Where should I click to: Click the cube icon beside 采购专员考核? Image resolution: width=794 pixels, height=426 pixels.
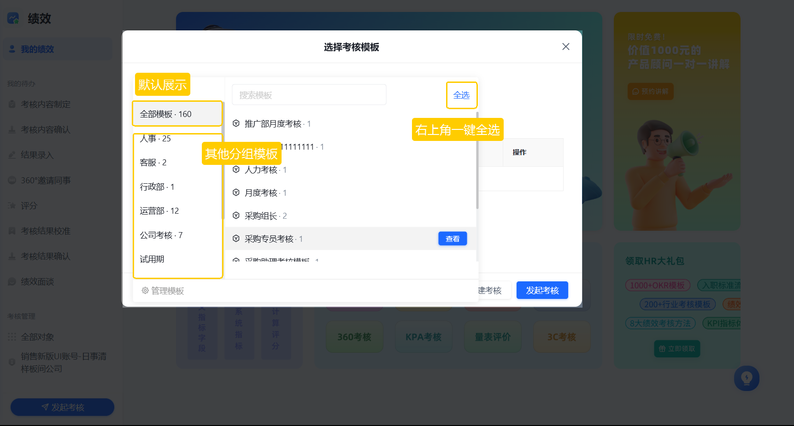(x=236, y=239)
